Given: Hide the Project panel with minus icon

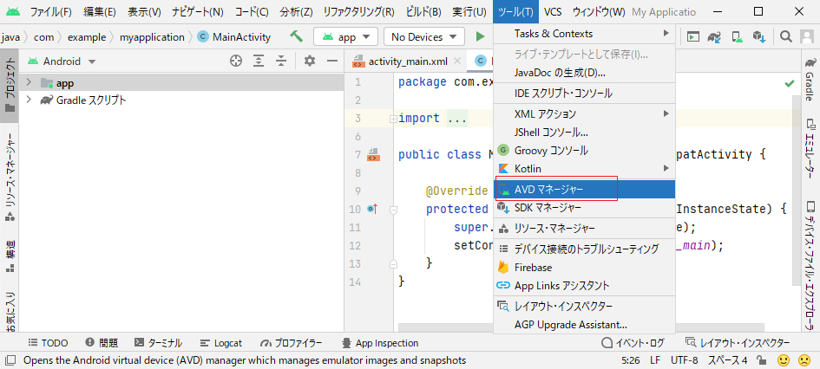Looking at the screenshot, I should (331, 61).
